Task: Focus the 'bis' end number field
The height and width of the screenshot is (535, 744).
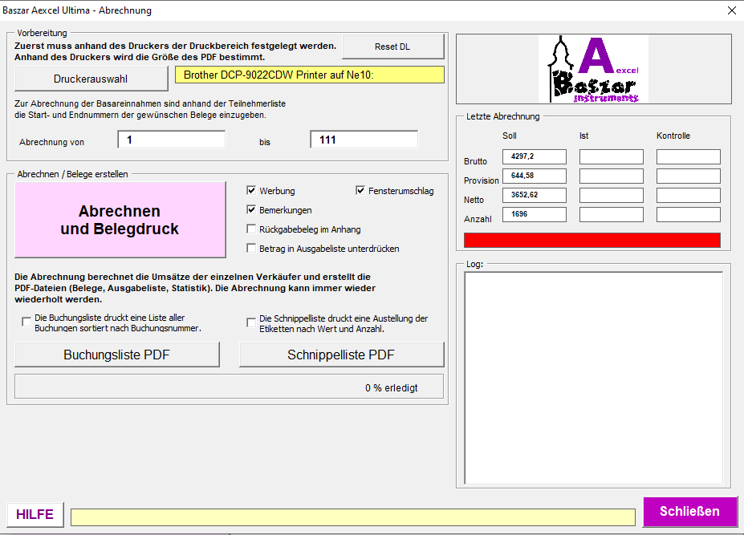Action: click(364, 140)
